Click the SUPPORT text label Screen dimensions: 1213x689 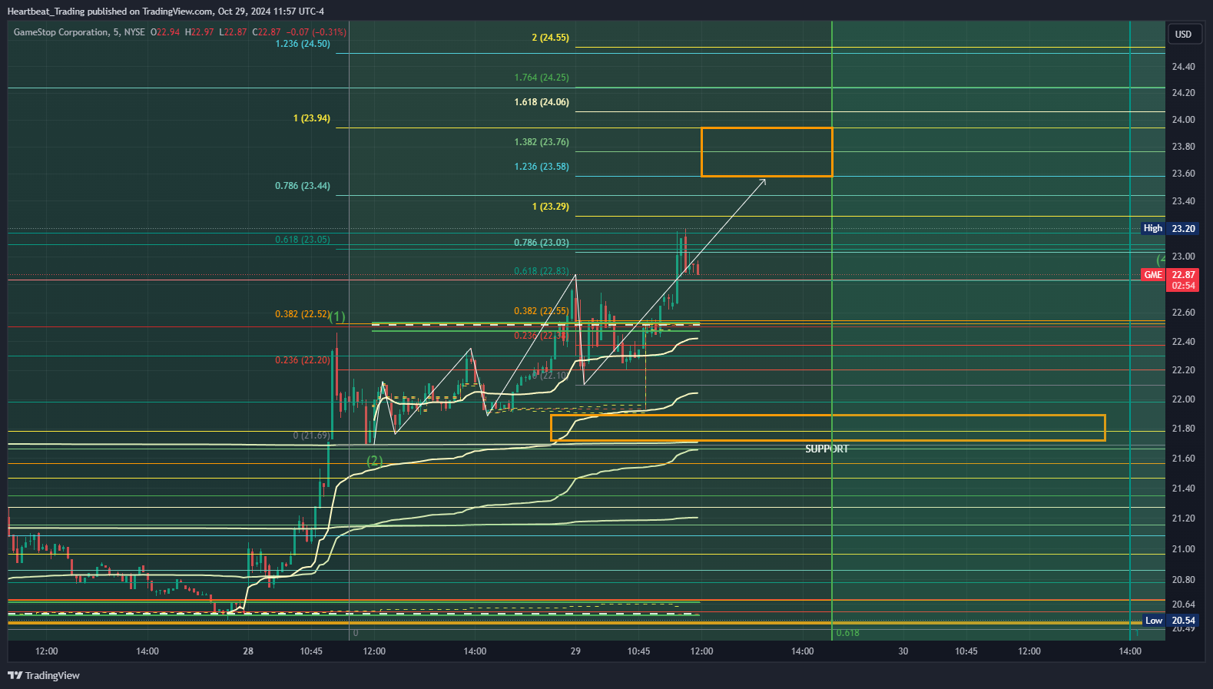pos(827,449)
